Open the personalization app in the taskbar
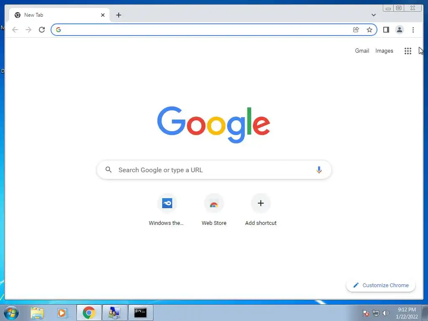The image size is (428, 321). coord(115,313)
